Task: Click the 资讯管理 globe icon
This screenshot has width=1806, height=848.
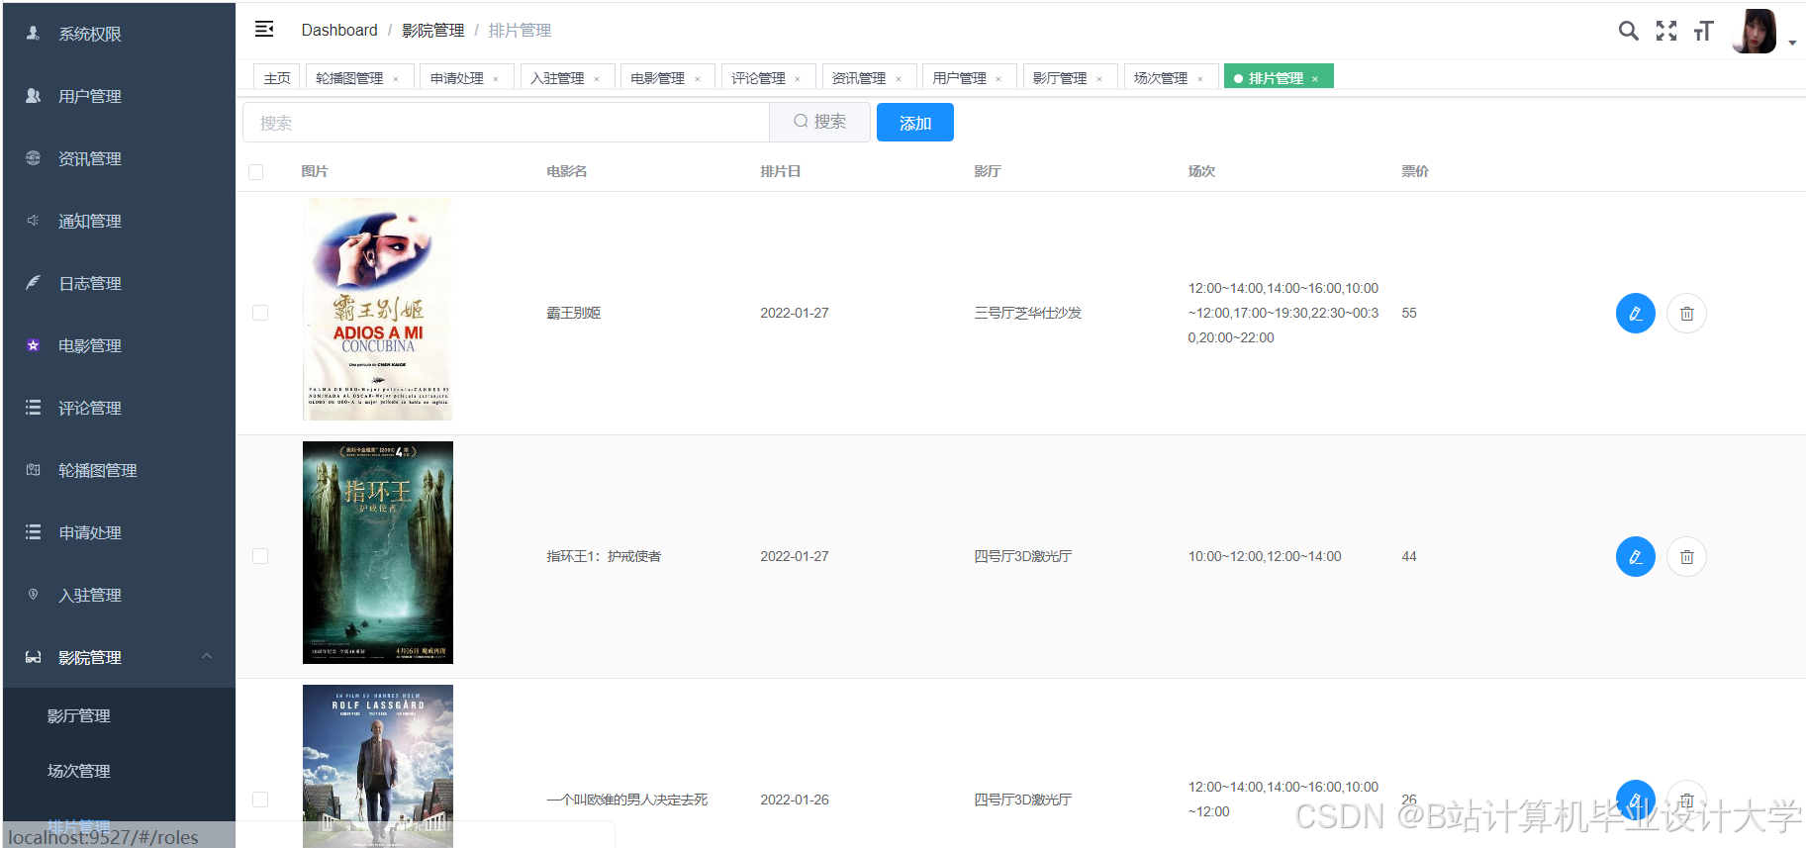Action: pos(33,157)
